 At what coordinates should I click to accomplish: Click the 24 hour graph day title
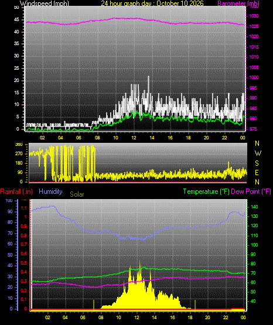[x=152, y=3]
